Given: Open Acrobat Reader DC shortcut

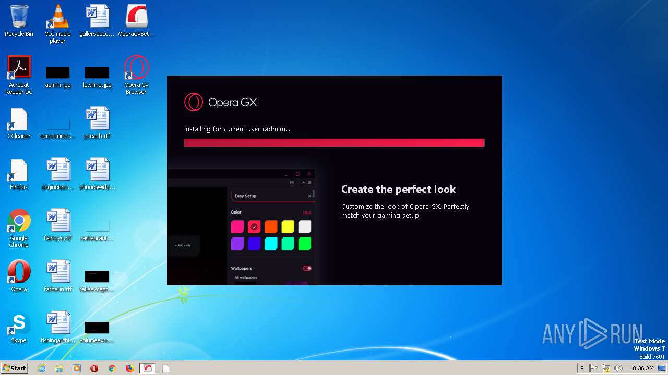Looking at the screenshot, I should [x=19, y=74].
